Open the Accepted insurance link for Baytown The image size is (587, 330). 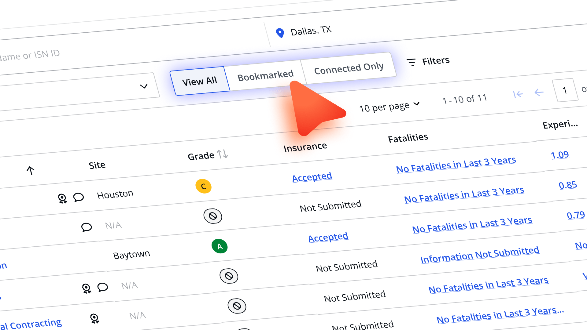click(328, 237)
